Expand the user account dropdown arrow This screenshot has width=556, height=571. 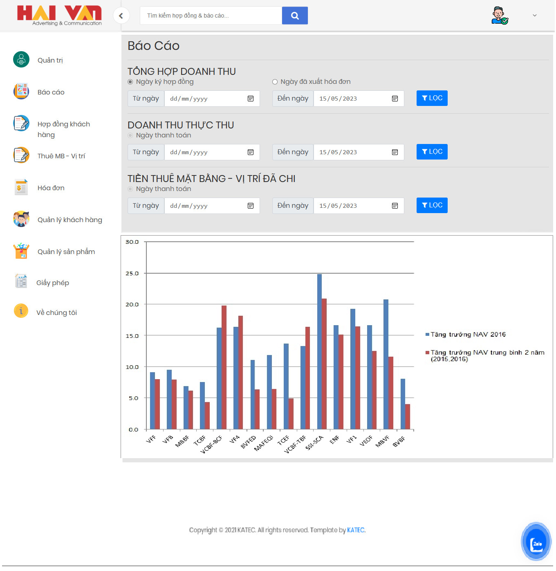pyautogui.click(x=534, y=16)
